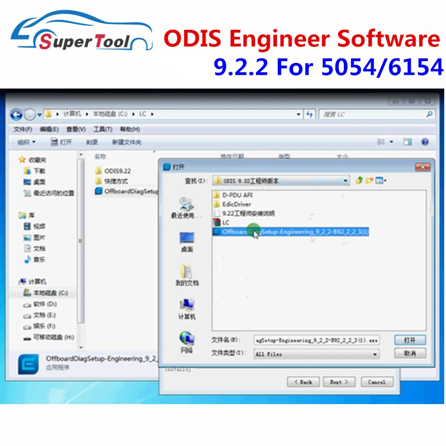Select 库 libraries in navigation pane

pyautogui.click(x=27, y=215)
